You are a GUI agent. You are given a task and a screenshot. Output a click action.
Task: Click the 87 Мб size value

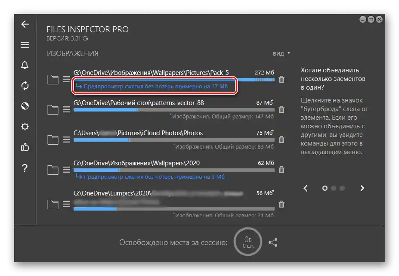[x=265, y=102]
